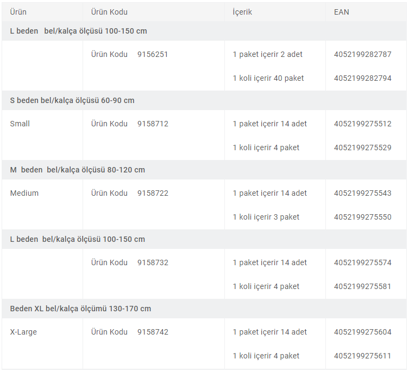Screen dimensions: 409x372
Task: Click EAN 4052199275574
Action: (363, 262)
